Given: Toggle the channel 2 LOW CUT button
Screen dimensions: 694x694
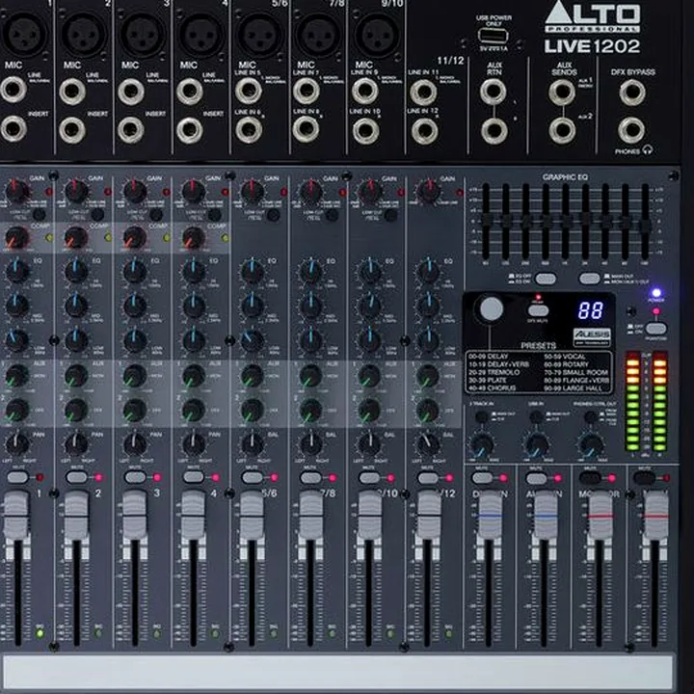Looking at the screenshot, I should tap(97, 215).
